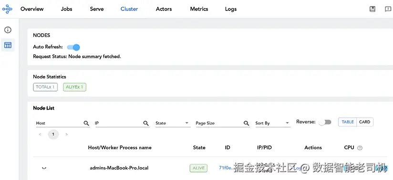
Task: Toggle the Auto Refresh switch
Action: pos(73,47)
